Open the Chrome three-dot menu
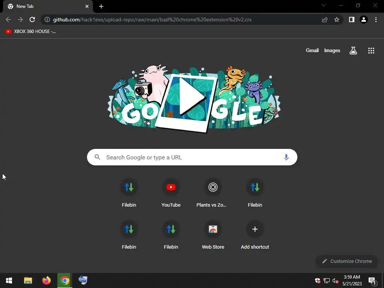Viewport: 384px width, 288px height. pyautogui.click(x=376, y=19)
